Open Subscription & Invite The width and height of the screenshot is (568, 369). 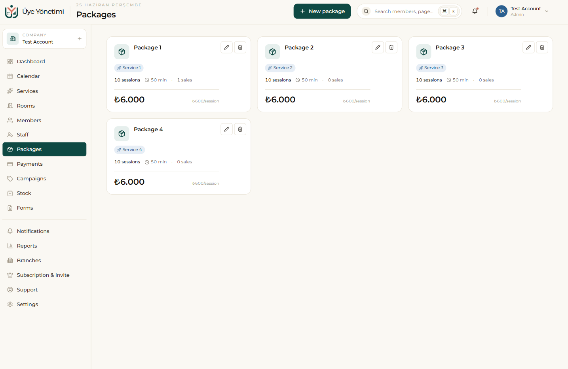click(44, 275)
